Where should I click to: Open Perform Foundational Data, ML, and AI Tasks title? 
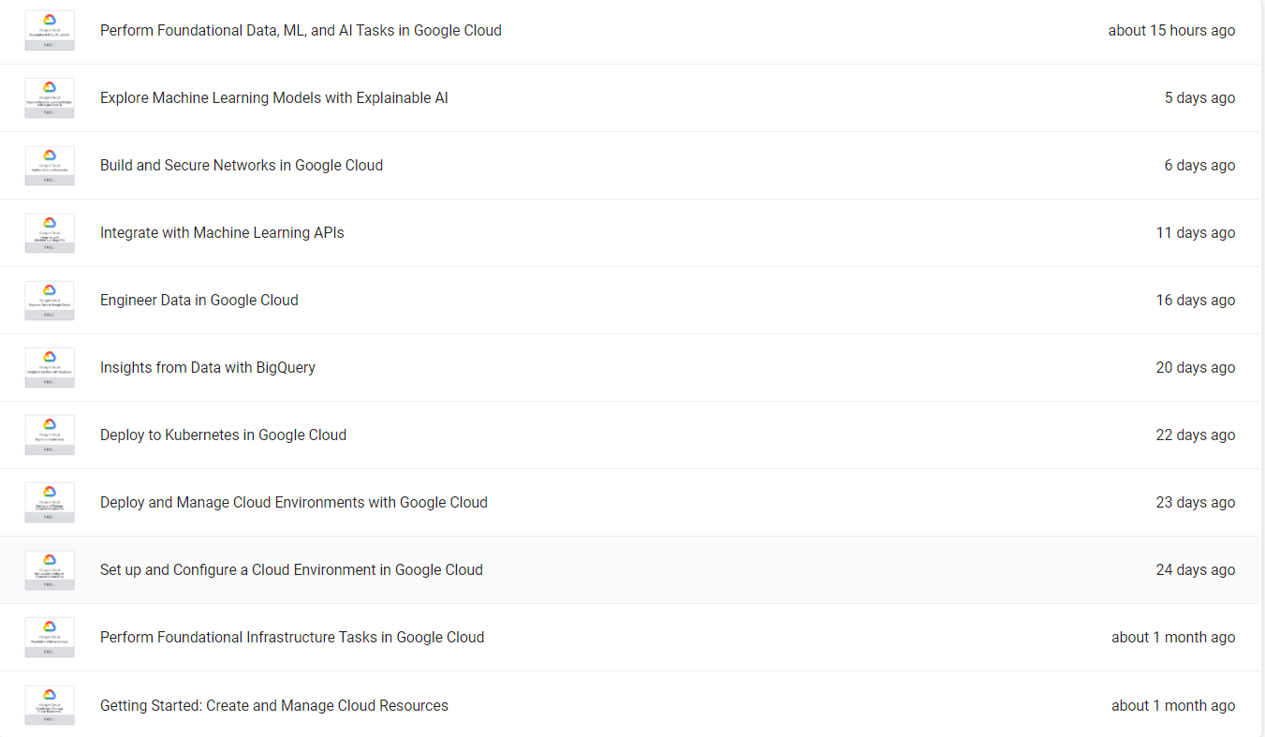coord(301,31)
